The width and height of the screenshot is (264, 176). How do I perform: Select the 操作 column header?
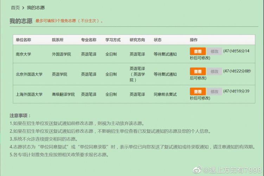coord(194,40)
